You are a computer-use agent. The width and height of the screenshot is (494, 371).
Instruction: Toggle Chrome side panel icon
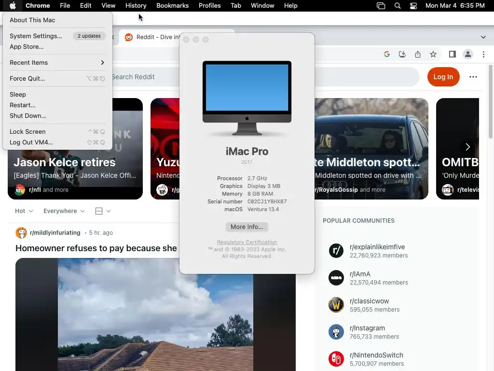pyautogui.click(x=453, y=54)
